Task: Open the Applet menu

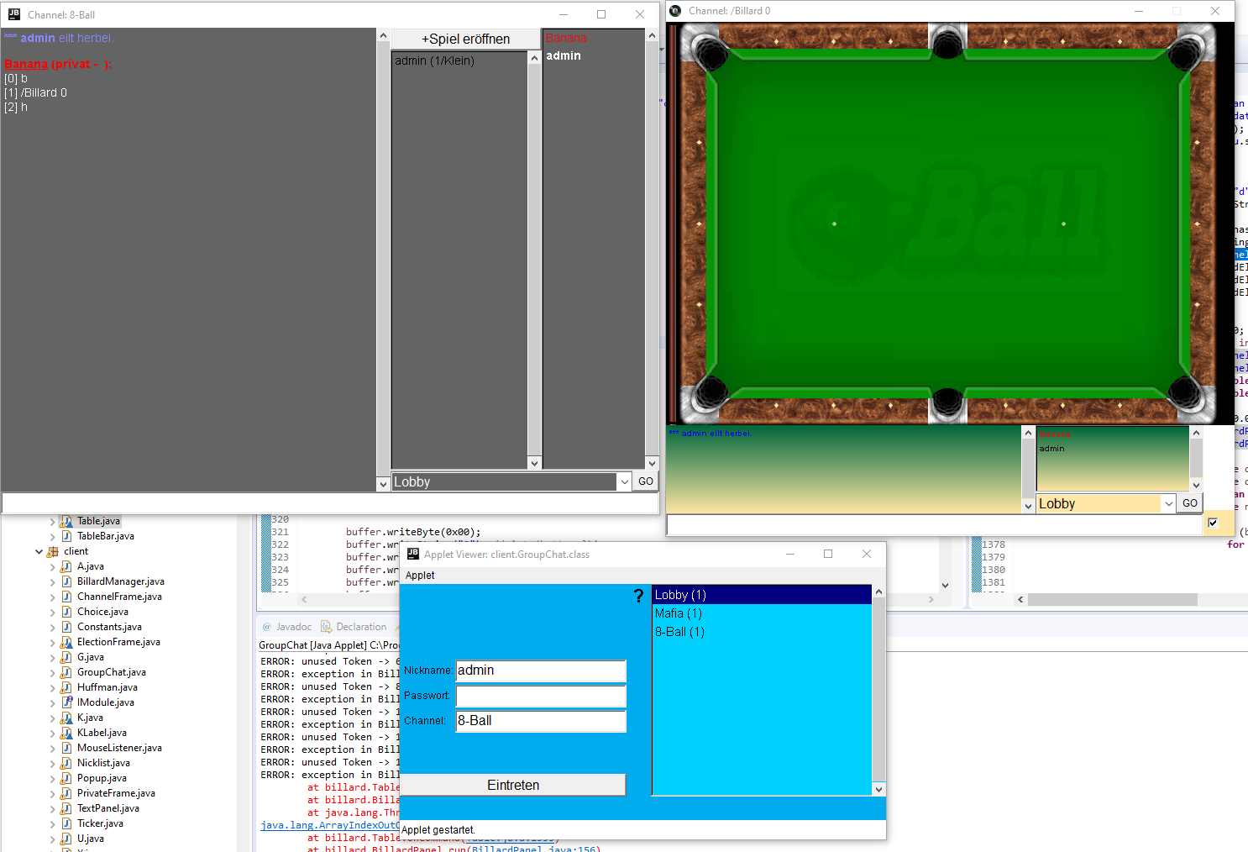Action: [x=420, y=576]
